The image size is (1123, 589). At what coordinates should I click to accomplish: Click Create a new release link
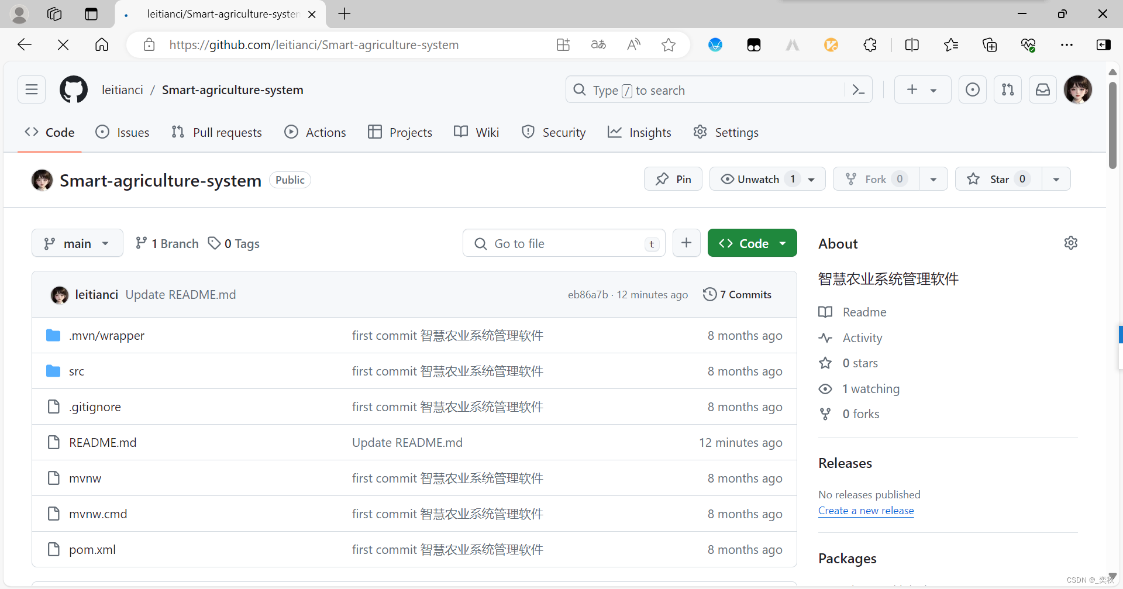(866, 510)
